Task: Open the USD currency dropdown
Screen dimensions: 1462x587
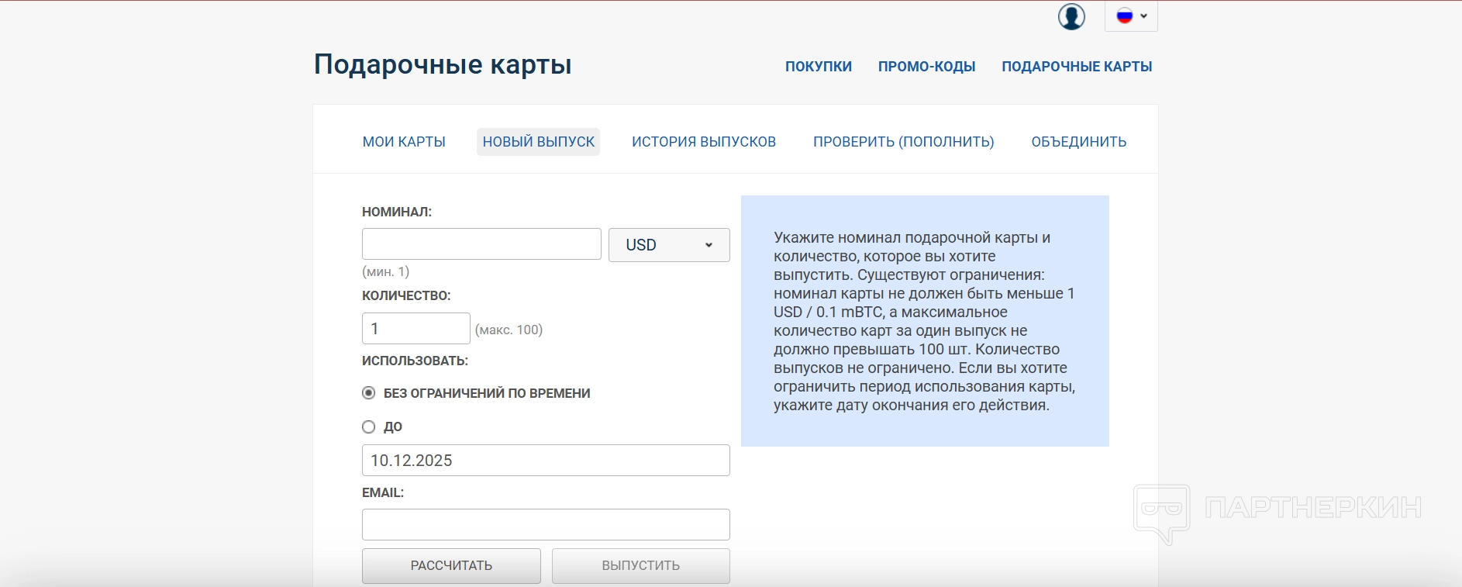Action: point(669,245)
